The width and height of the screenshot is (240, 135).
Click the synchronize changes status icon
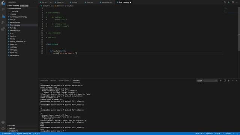click(14, 133)
